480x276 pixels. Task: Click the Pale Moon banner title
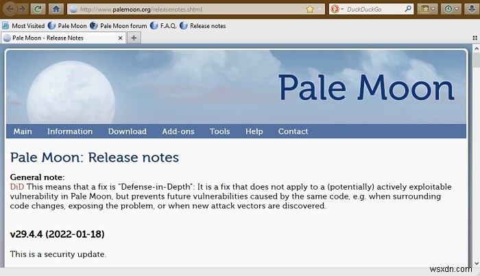(x=366, y=88)
